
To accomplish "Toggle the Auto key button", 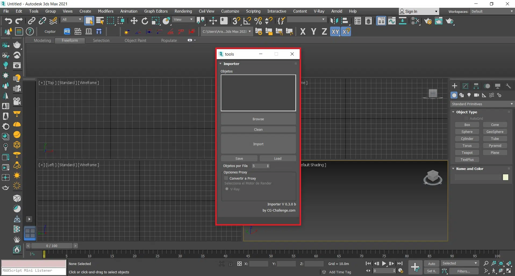I will click(431, 264).
